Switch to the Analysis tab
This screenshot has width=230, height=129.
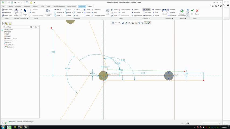[18, 6]
